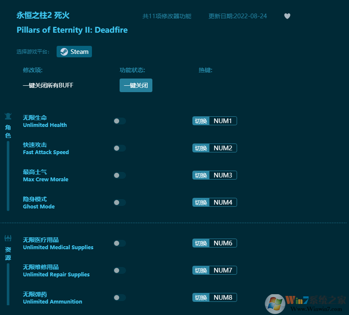Image resolution: width=349 pixels, height=315 pixels.
Task: Turn on Max Crew Morale
Action: pos(120,175)
